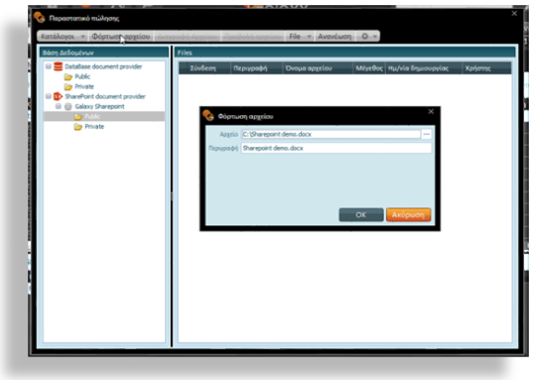This screenshot has height=380, width=533.
Task: Select SharePoint document provider tree label
Action: (105, 96)
